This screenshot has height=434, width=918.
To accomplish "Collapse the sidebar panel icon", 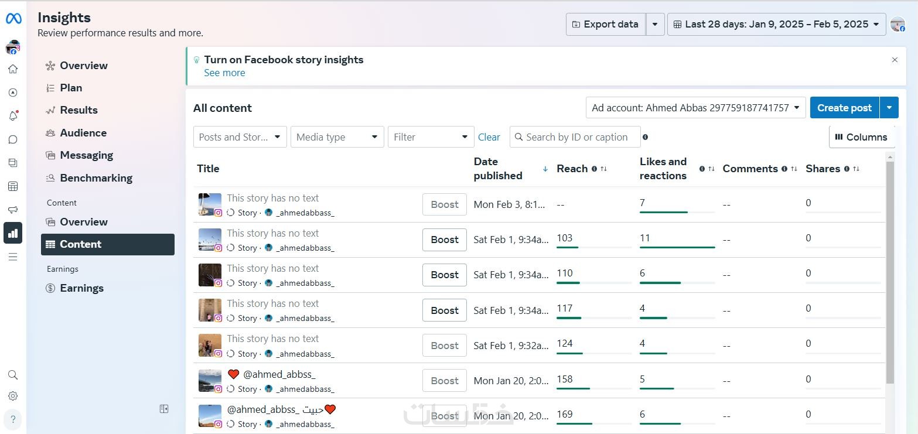I will (x=164, y=409).
